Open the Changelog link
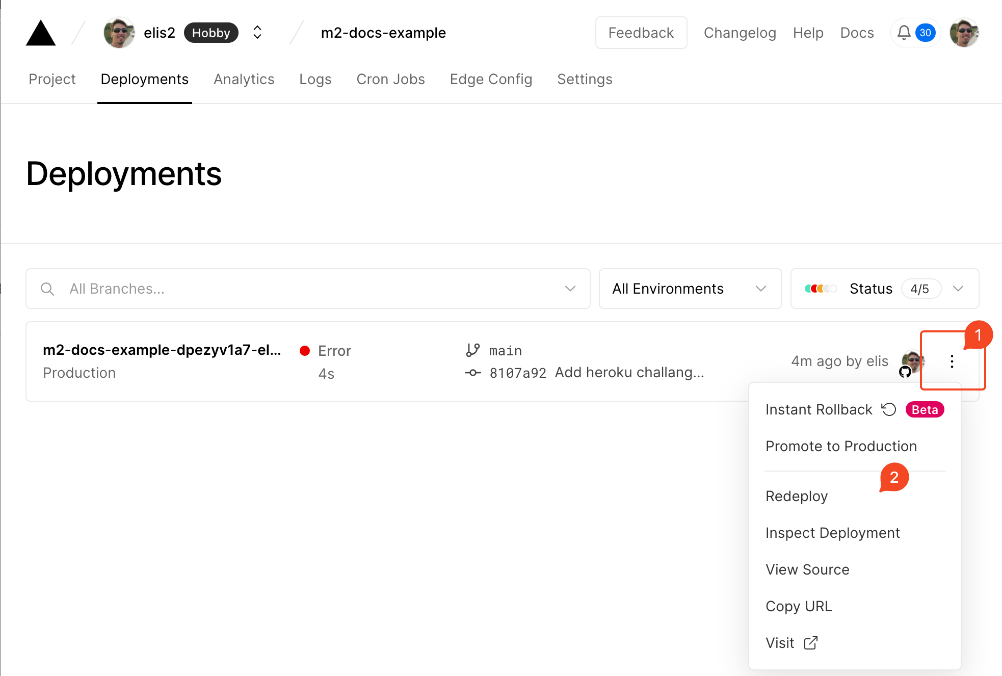Viewport: 1002px width, 676px height. tap(740, 33)
